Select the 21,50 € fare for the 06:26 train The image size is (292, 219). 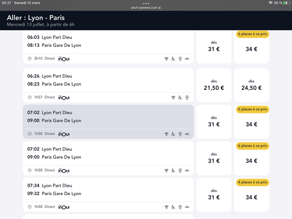pyautogui.click(x=214, y=85)
